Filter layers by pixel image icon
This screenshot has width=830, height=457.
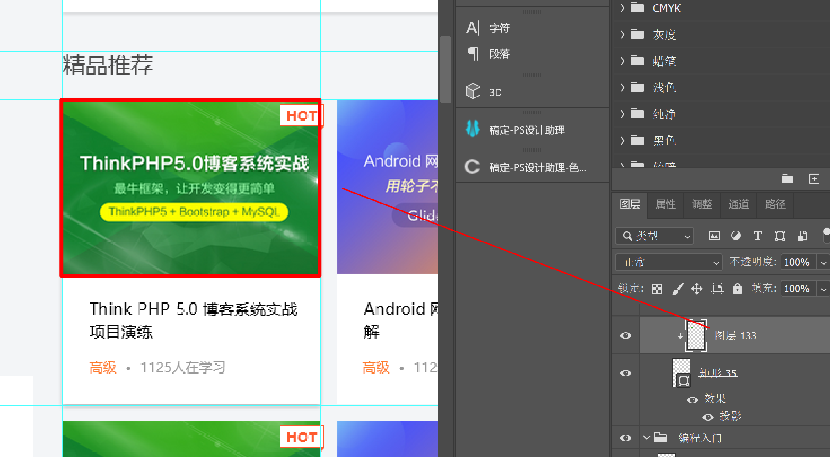coord(714,236)
